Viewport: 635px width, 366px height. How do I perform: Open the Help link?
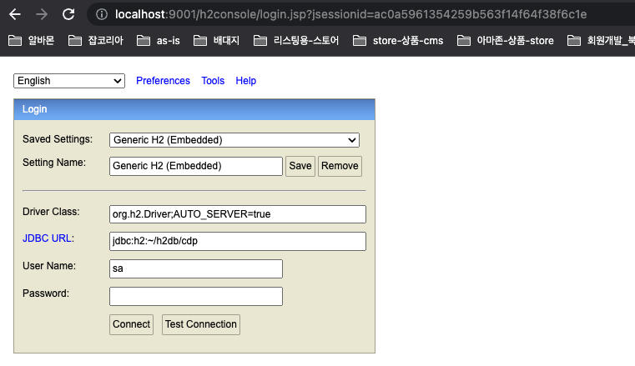[x=246, y=81]
